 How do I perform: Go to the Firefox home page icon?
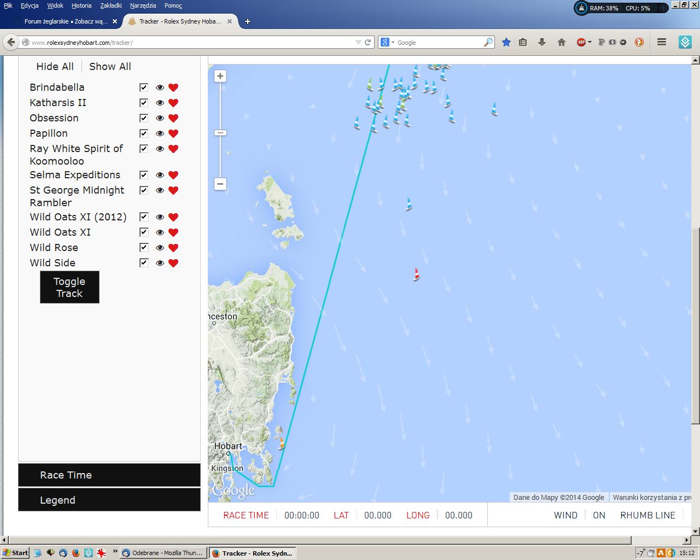click(561, 42)
